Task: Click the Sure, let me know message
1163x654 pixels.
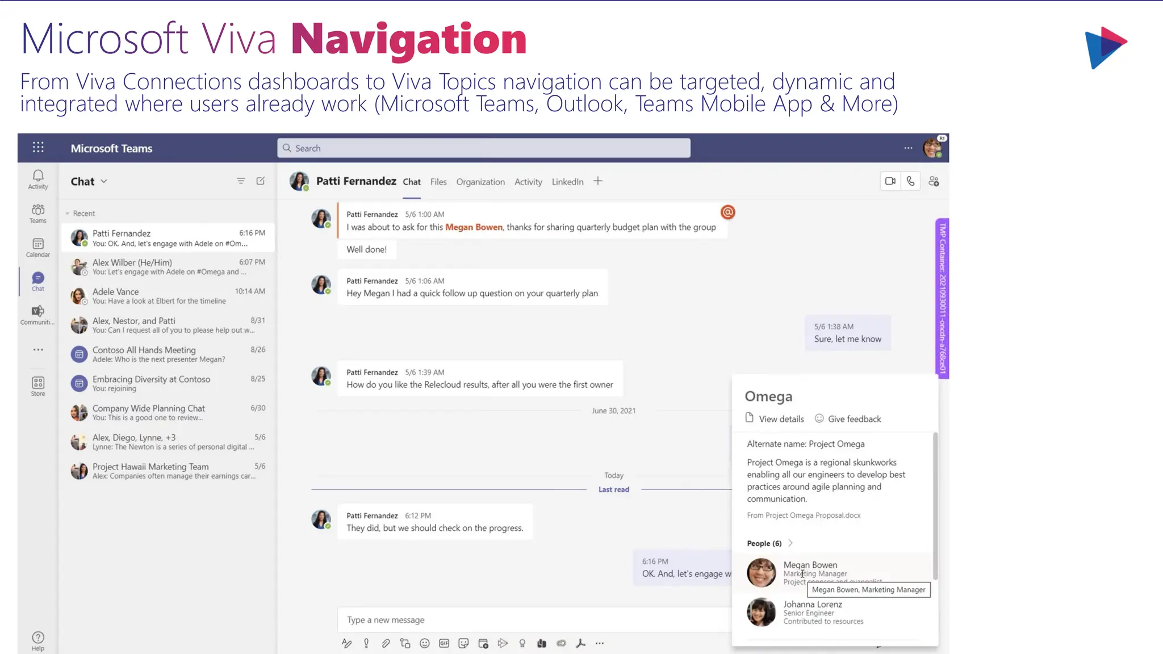Action: click(848, 333)
